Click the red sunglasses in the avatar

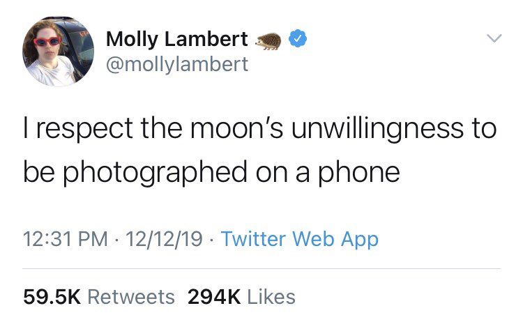47,40
